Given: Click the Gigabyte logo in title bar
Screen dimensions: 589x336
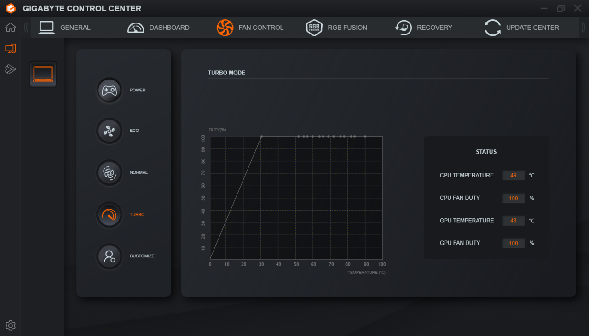Looking at the screenshot, I should coord(11,8).
